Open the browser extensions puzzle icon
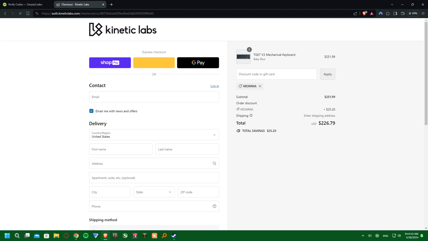This screenshot has width=428, height=241. pyautogui.click(x=388, y=13)
